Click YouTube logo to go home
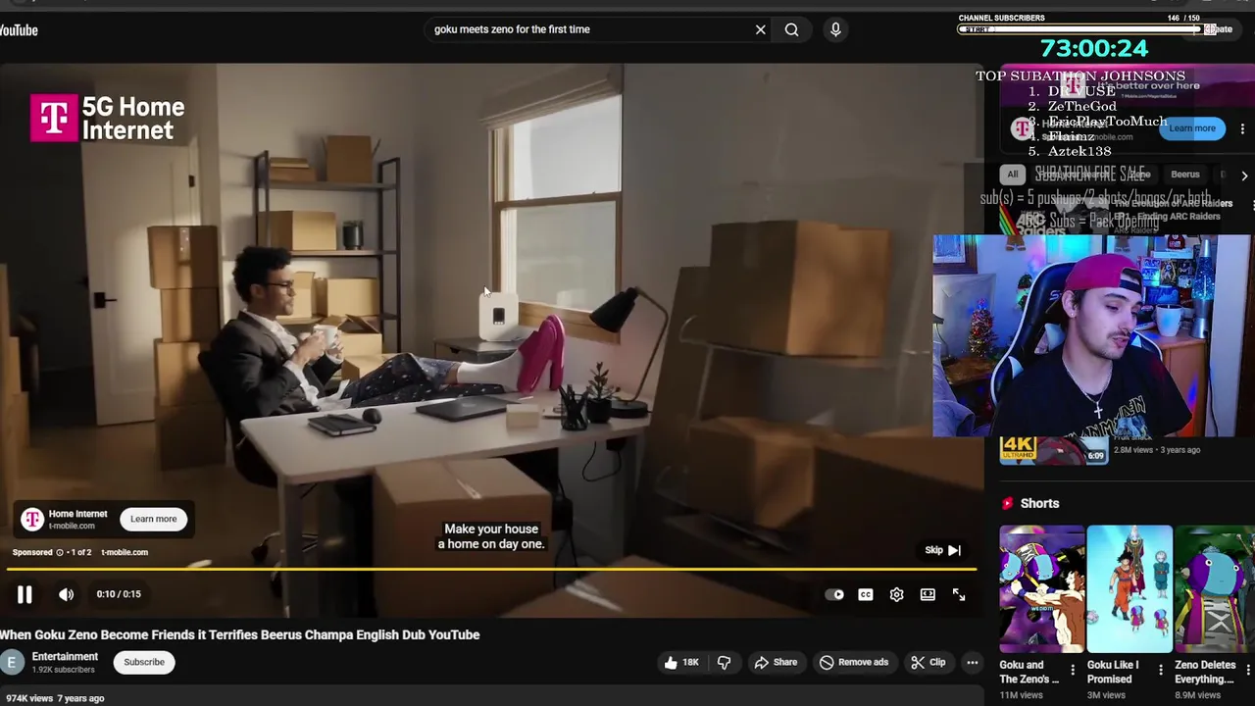The width and height of the screenshot is (1255, 706). (19, 30)
